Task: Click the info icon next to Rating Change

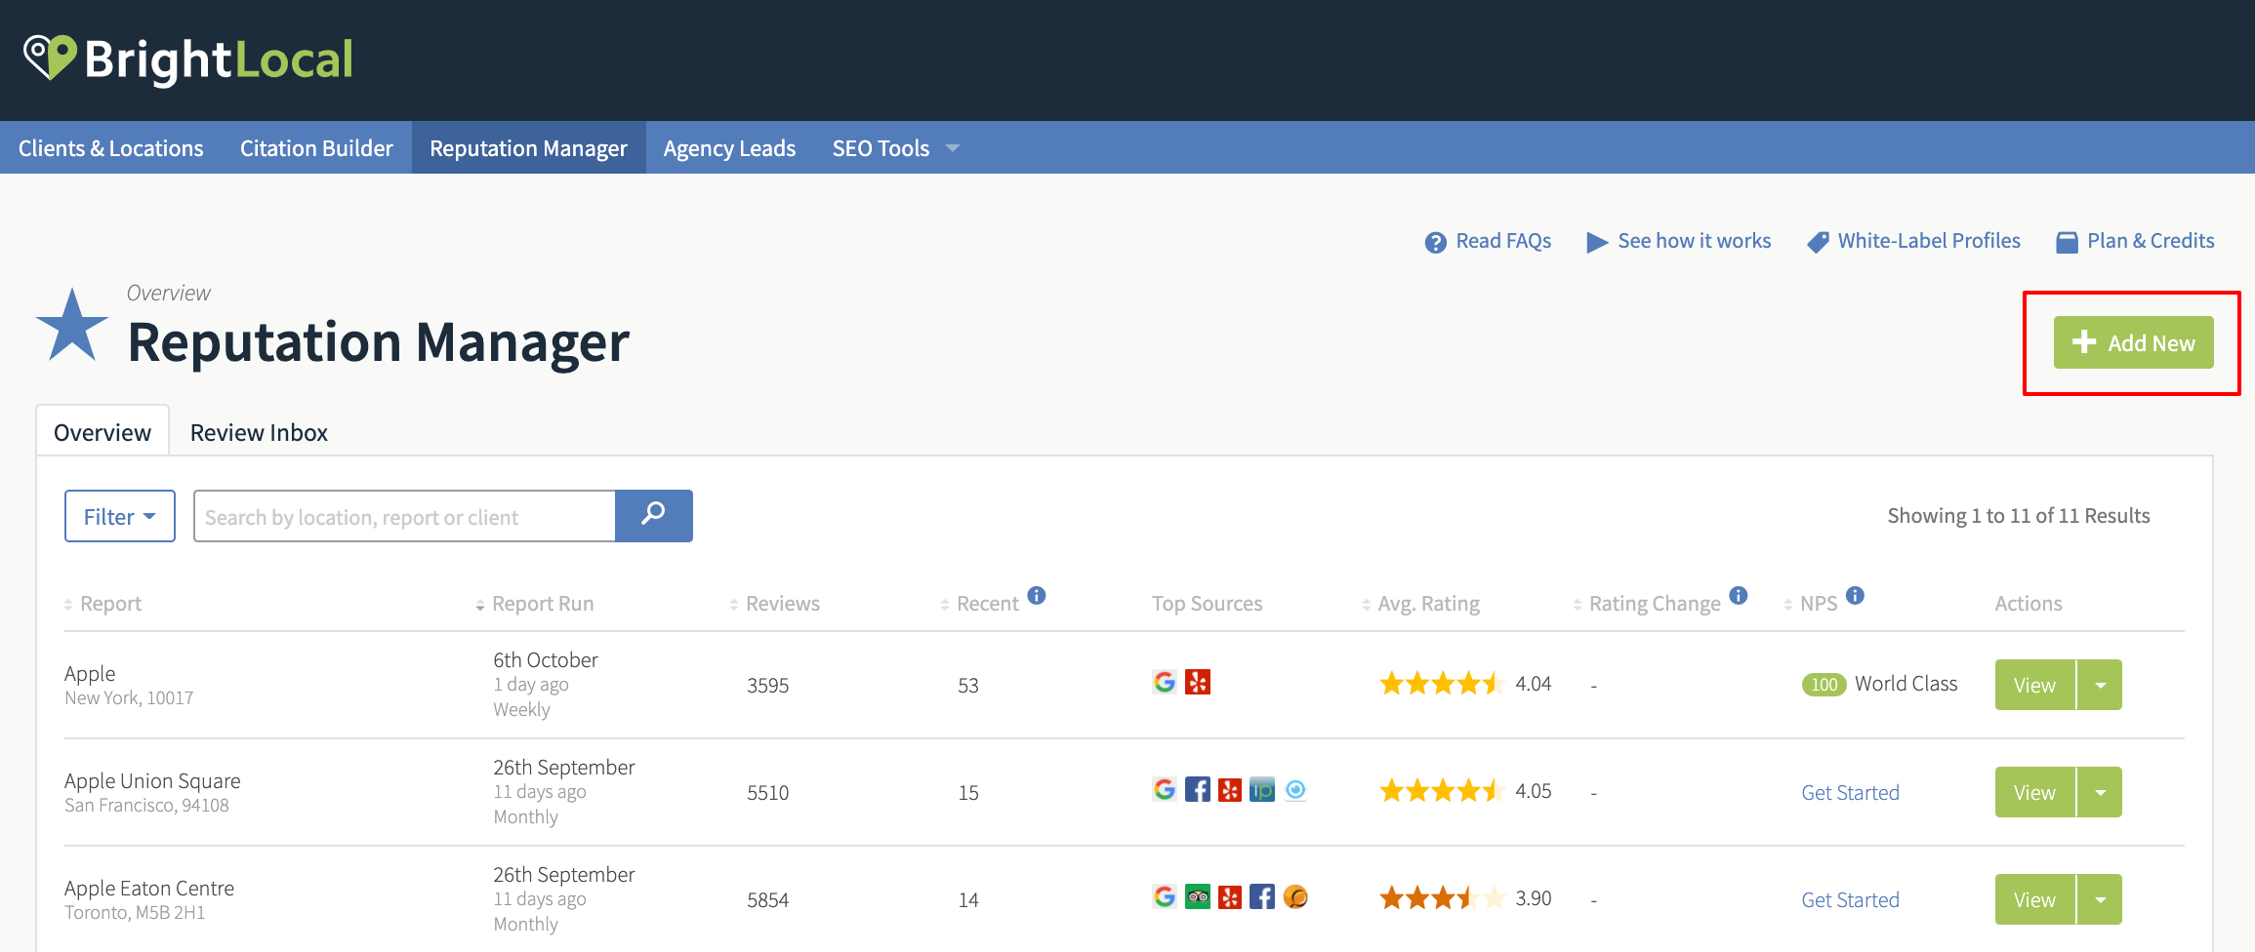Action: coord(1740,595)
